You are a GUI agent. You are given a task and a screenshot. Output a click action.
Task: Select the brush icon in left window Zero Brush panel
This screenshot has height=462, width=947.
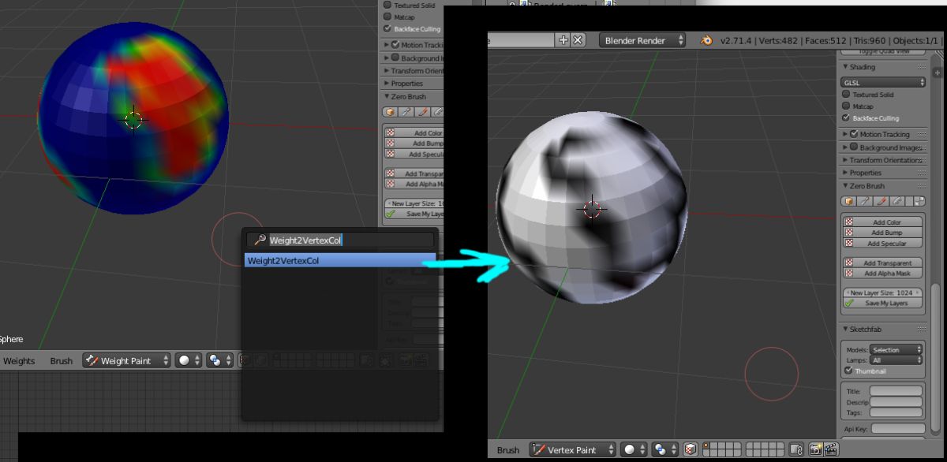tap(406, 113)
